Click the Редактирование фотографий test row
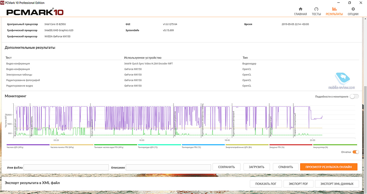Screen dimensions: 367x194 point(23,80)
